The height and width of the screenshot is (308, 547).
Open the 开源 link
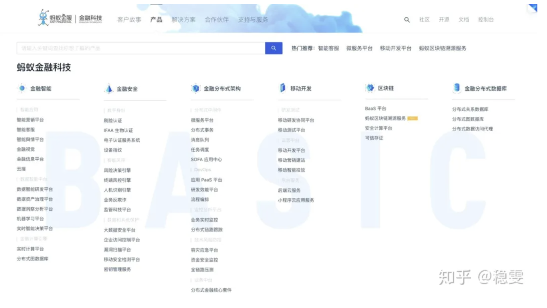coord(444,20)
